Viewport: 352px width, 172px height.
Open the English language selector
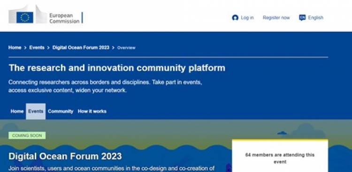[x=311, y=17]
